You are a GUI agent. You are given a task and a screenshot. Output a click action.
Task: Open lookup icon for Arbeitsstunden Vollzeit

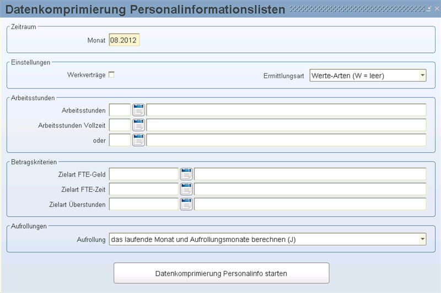pyautogui.click(x=138, y=125)
